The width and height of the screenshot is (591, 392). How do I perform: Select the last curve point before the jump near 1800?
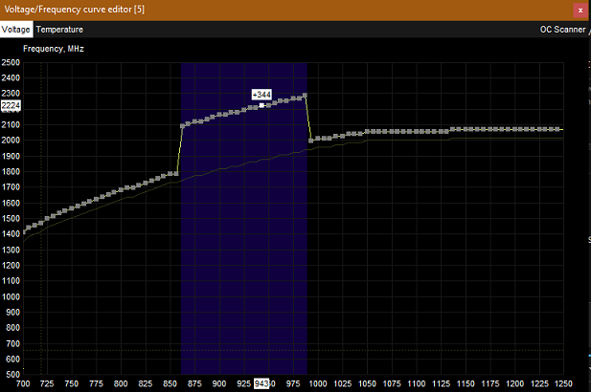(176, 173)
